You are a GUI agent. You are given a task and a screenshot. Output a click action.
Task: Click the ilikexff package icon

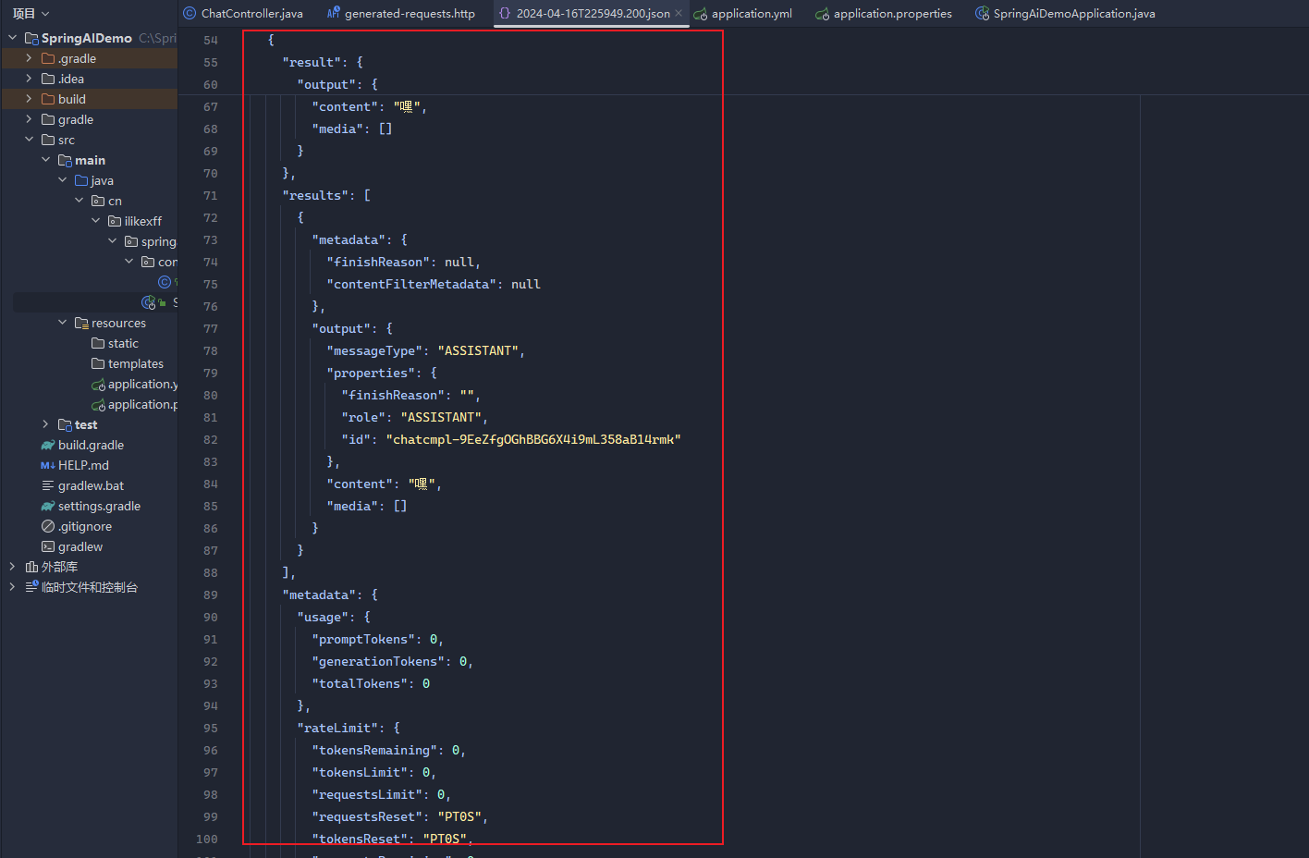tap(115, 221)
